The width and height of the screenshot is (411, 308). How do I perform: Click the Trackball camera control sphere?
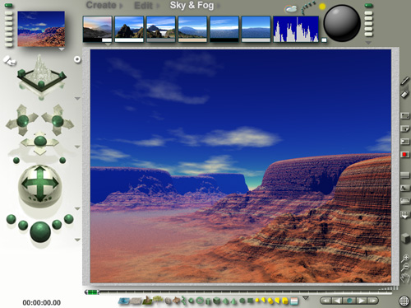click(x=40, y=184)
